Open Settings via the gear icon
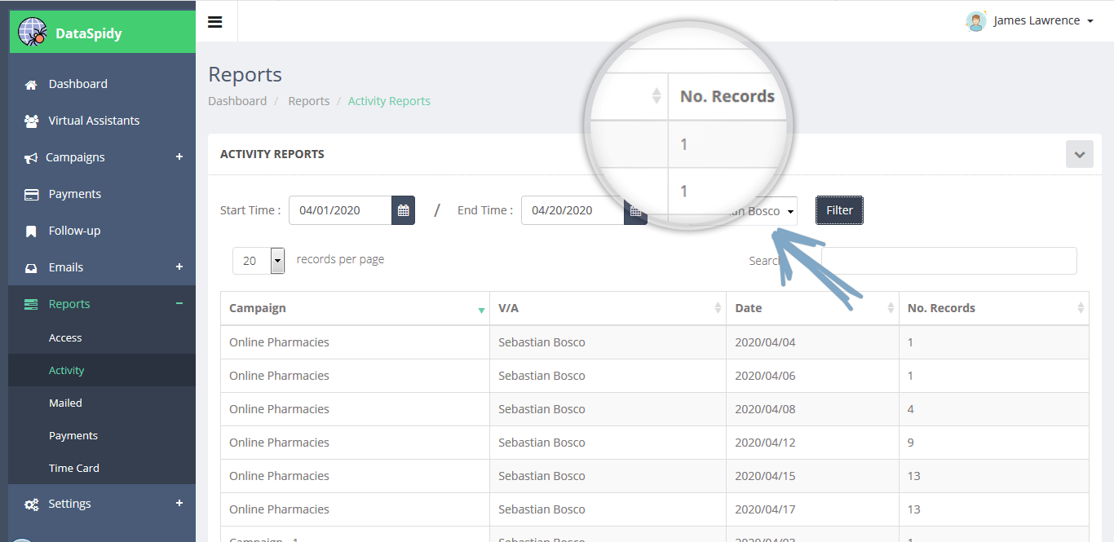Image resolution: width=1114 pixels, height=542 pixels. [x=31, y=504]
